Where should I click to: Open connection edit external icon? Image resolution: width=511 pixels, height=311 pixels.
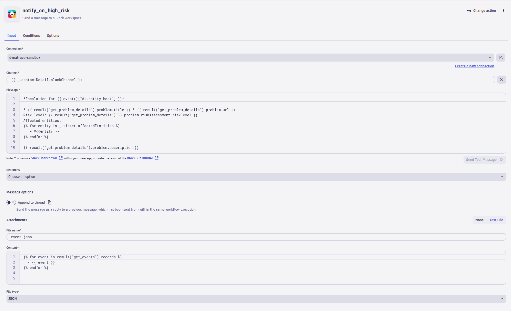click(x=501, y=58)
